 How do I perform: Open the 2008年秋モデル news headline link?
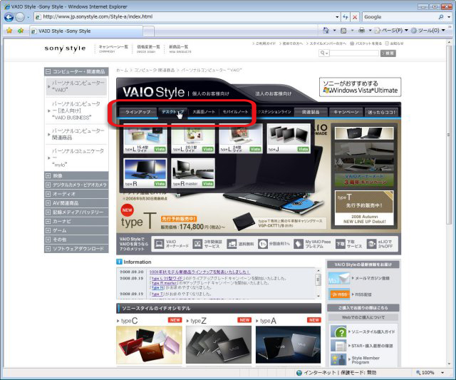coord(199,272)
